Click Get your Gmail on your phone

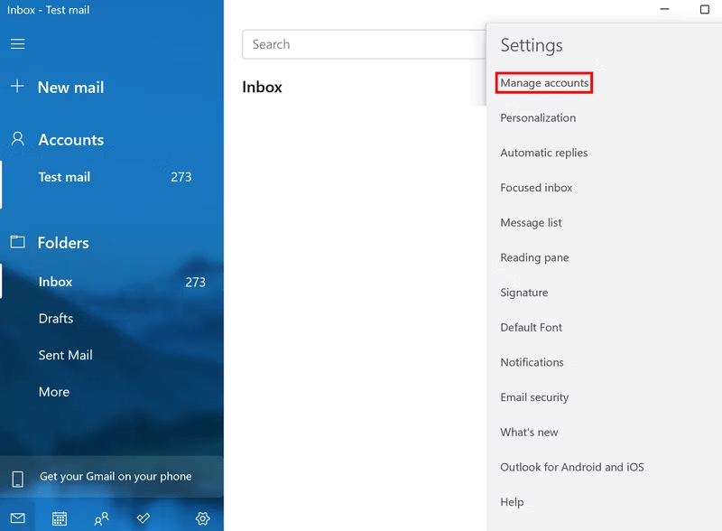[112, 478]
